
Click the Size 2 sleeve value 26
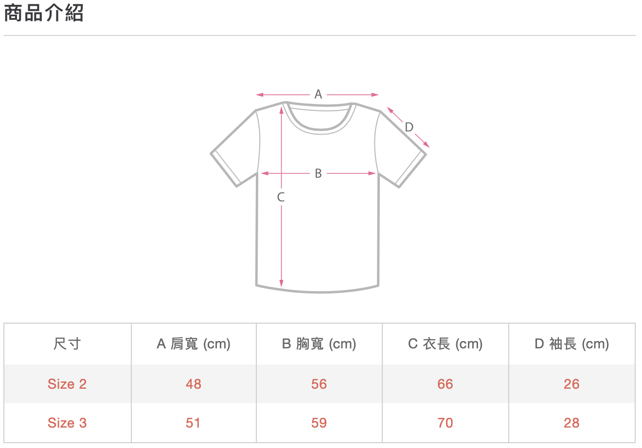pos(572,384)
